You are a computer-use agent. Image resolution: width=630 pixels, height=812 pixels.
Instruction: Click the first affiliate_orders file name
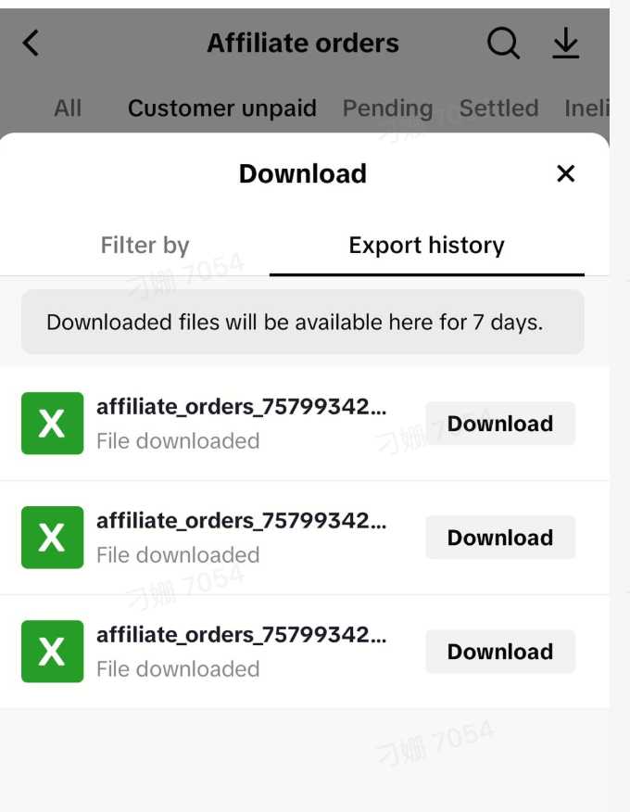point(241,407)
